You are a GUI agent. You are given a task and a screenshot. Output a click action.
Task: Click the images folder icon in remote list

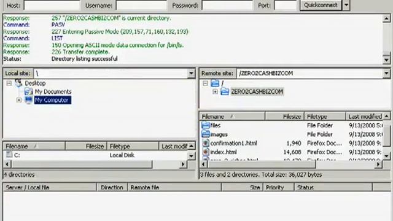pos(206,134)
